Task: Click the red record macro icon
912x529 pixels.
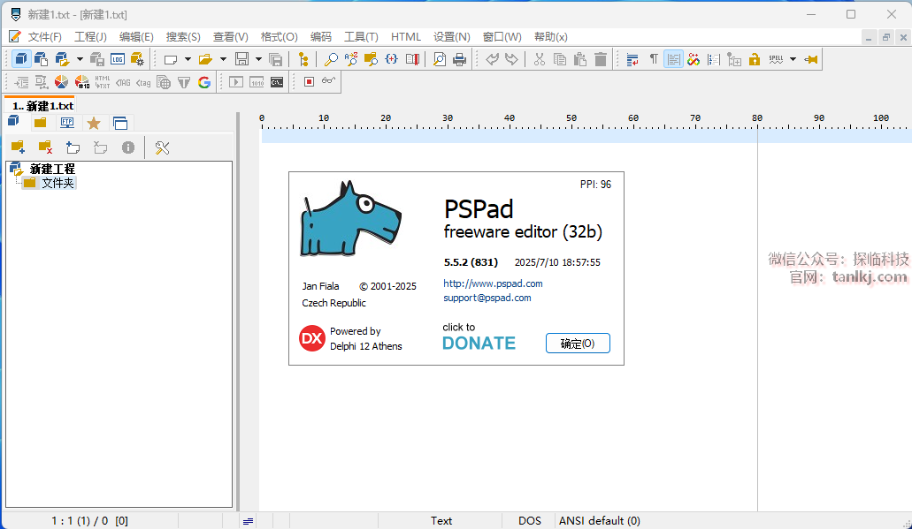Action: 309,82
